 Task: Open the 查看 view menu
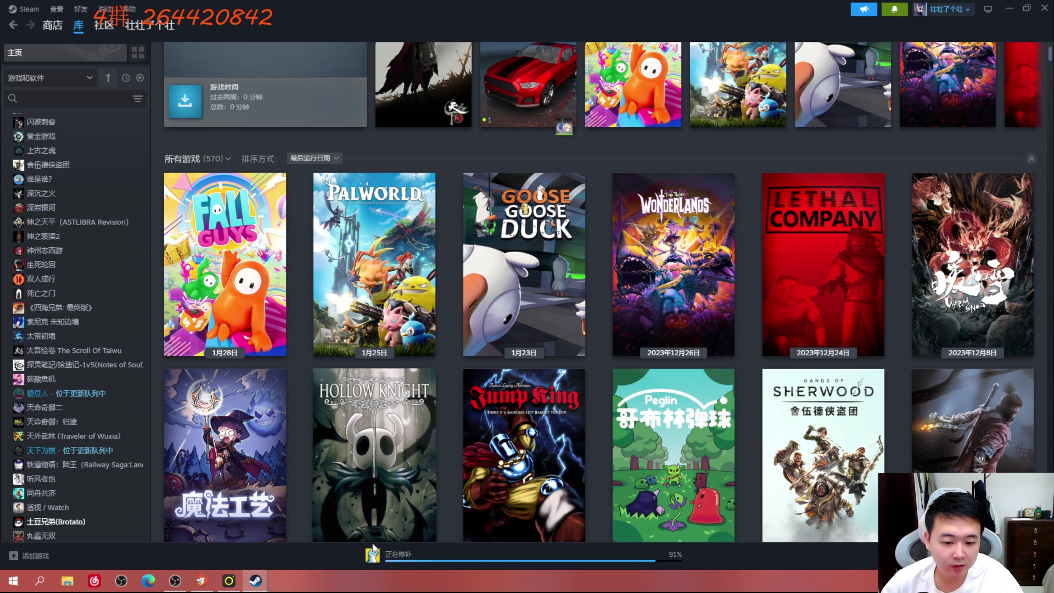pos(57,9)
